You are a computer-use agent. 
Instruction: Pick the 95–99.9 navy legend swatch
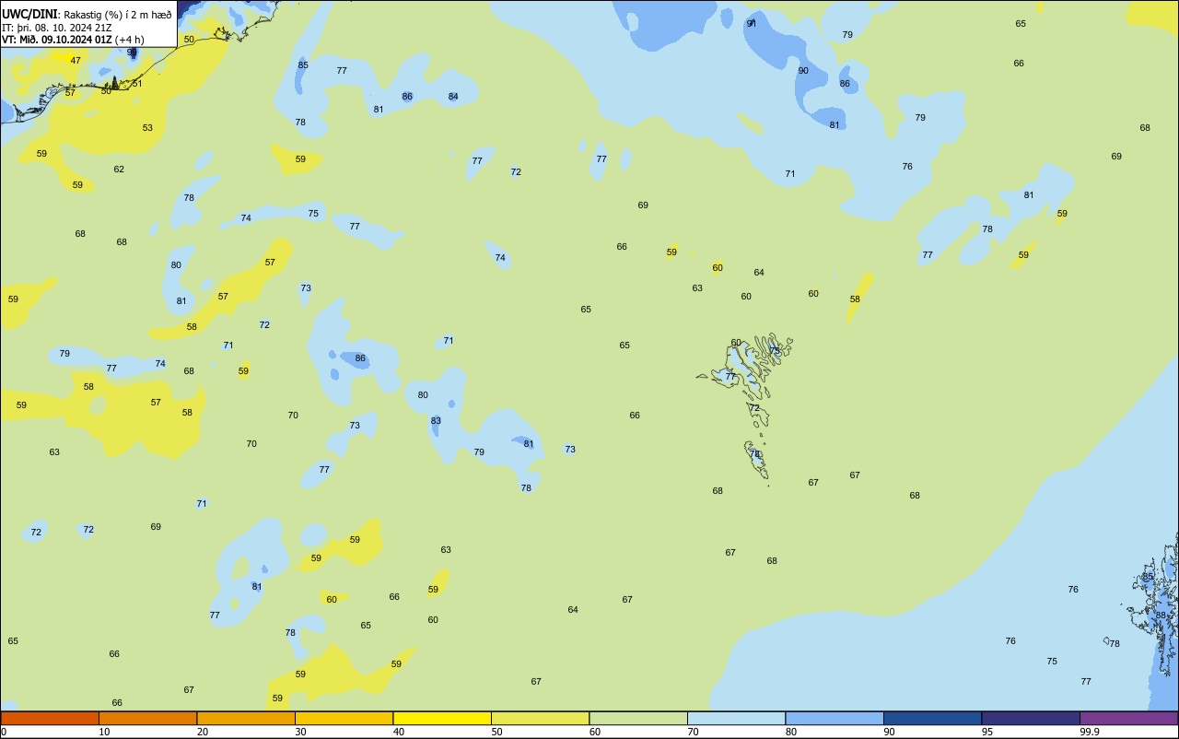tap(1031, 718)
